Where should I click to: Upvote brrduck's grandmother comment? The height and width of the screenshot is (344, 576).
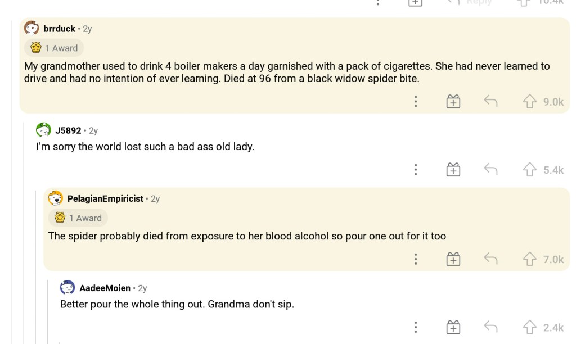click(x=529, y=102)
